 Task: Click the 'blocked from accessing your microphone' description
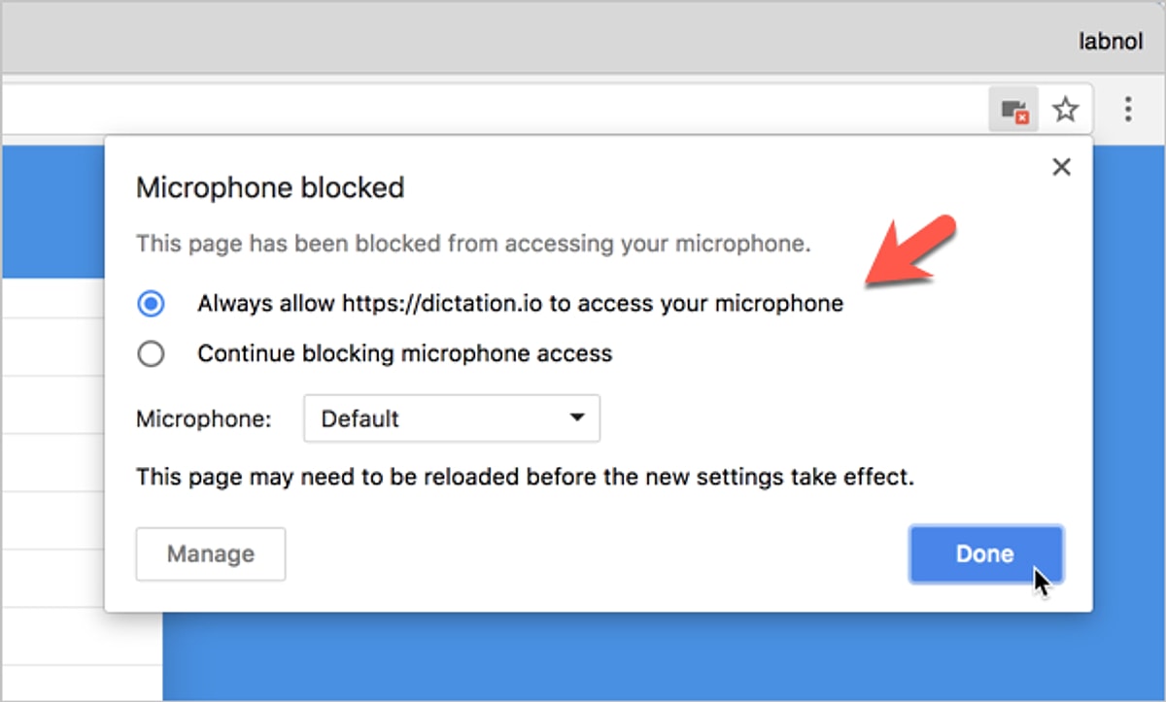tap(472, 244)
